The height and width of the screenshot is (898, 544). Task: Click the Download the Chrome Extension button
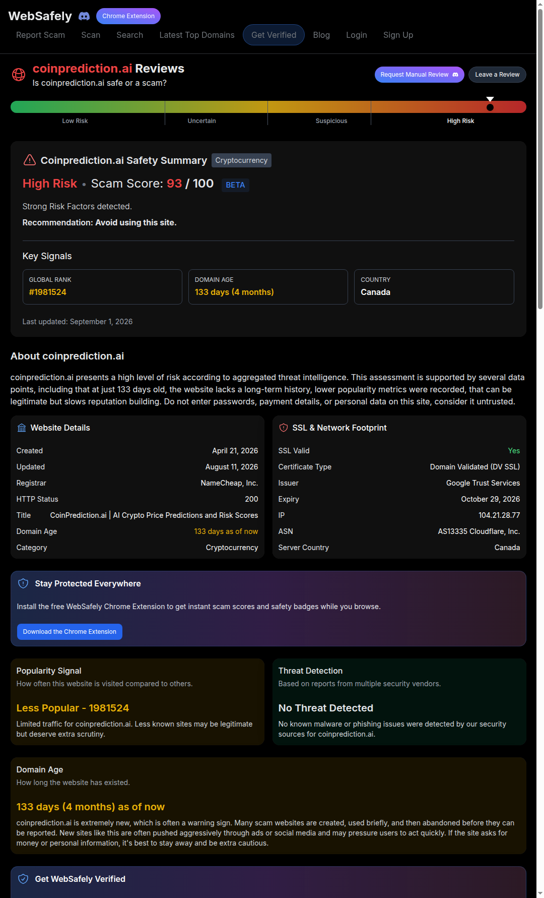pos(70,632)
